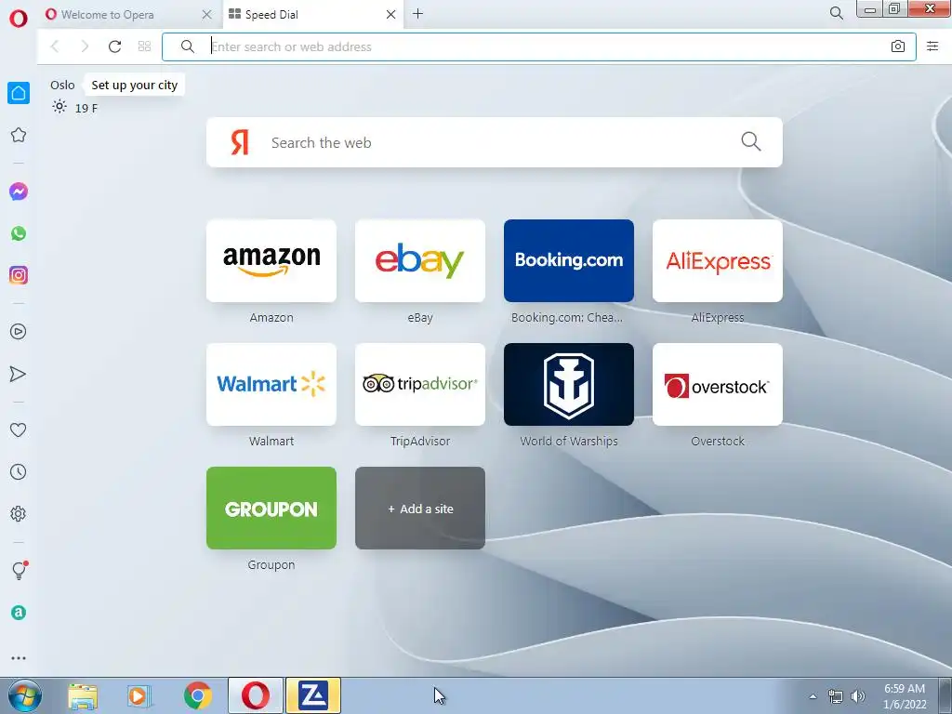Open the TripAdvisor speed dial tile
Image resolution: width=952 pixels, height=714 pixels.
(x=420, y=384)
